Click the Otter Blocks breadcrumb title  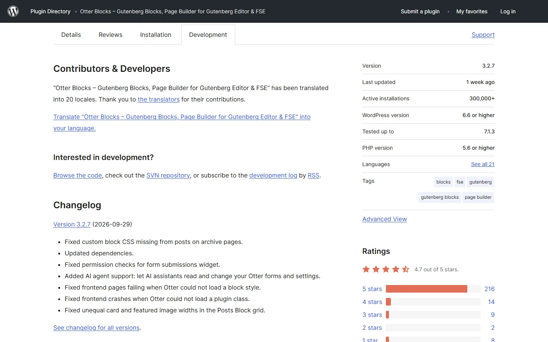pos(173,11)
